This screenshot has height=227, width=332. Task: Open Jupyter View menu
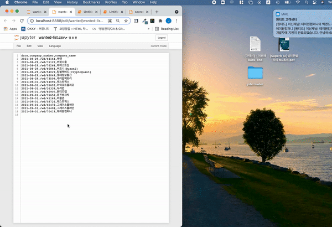40,46
